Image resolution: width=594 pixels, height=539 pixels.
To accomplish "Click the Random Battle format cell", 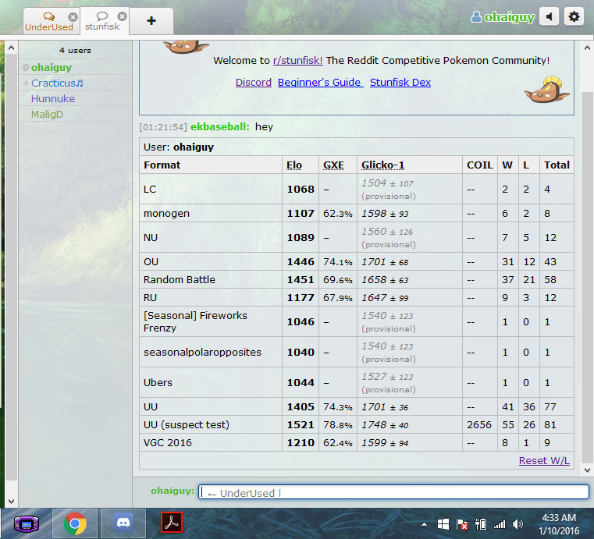I will 211,280.
